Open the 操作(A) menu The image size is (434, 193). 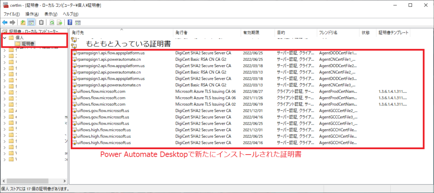click(32, 14)
